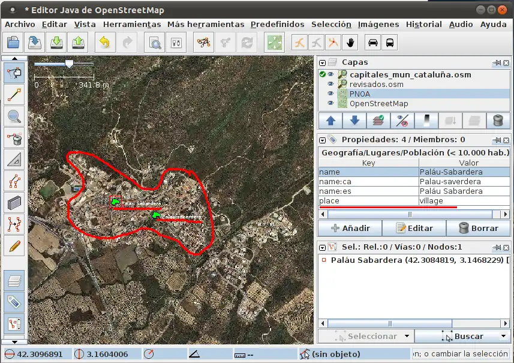Open the Preferences toolbar icon
This screenshot has height=363, width=514.
coord(176,43)
